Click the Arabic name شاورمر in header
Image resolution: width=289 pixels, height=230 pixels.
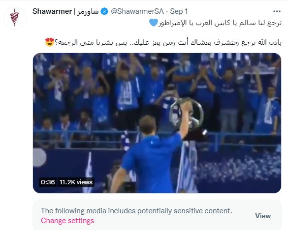[88, 11]
